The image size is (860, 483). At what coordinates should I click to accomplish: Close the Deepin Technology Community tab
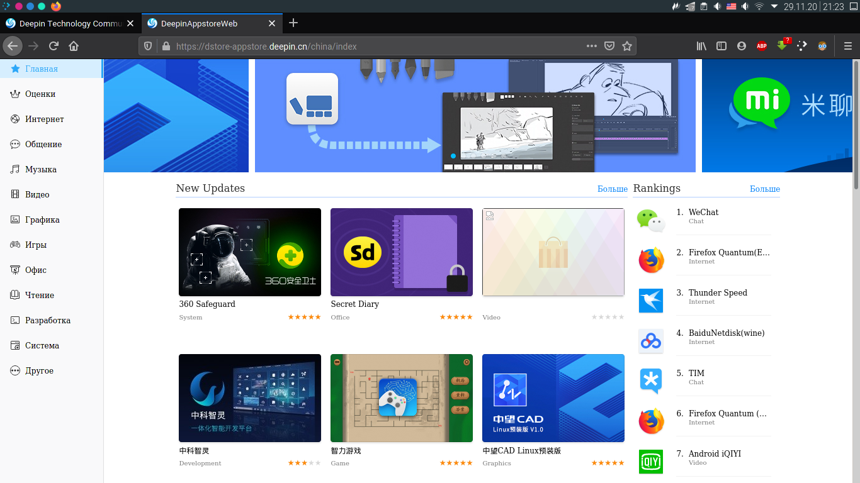[x=130, y=23]
